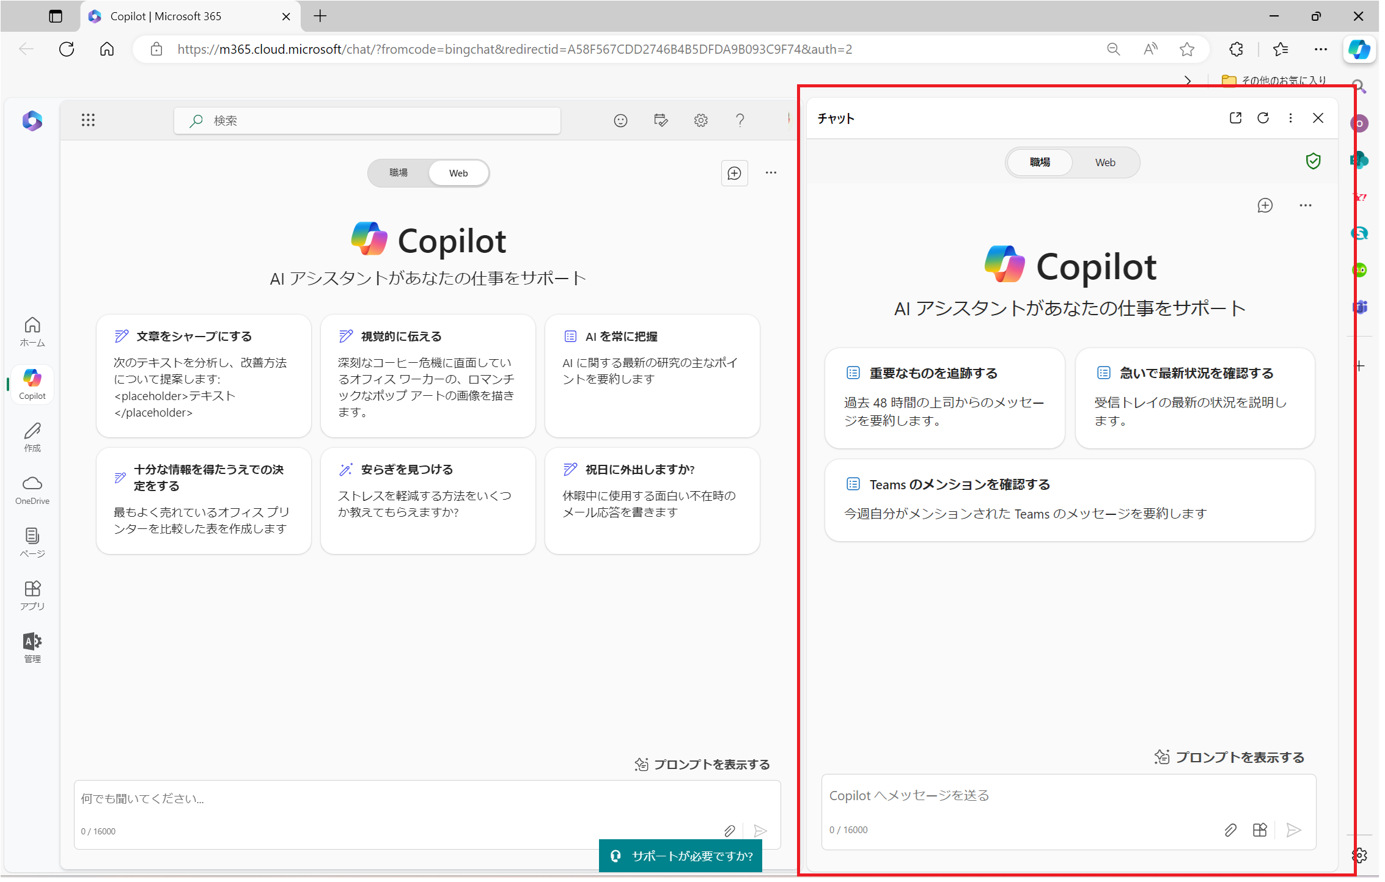
Task: Choose the 重要なものを追跡する card
Action: (x=944, y=398)
